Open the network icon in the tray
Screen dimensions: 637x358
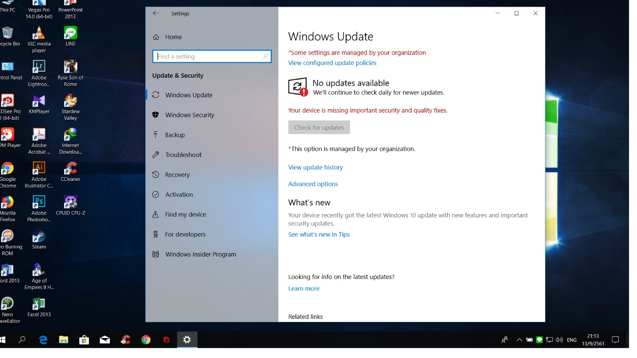coord(550,340)
